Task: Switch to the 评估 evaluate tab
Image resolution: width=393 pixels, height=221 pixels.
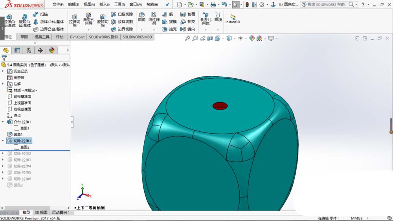Action: click(x=60, y=37)
